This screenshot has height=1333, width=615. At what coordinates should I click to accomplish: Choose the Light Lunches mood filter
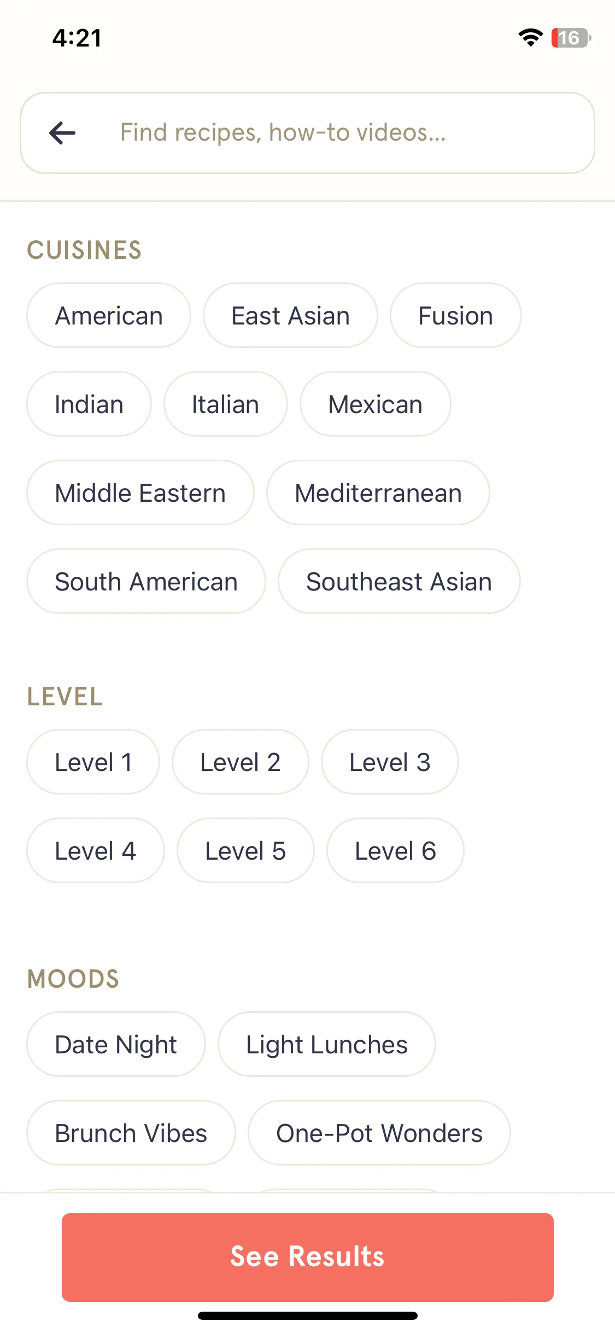(327, 1045)
